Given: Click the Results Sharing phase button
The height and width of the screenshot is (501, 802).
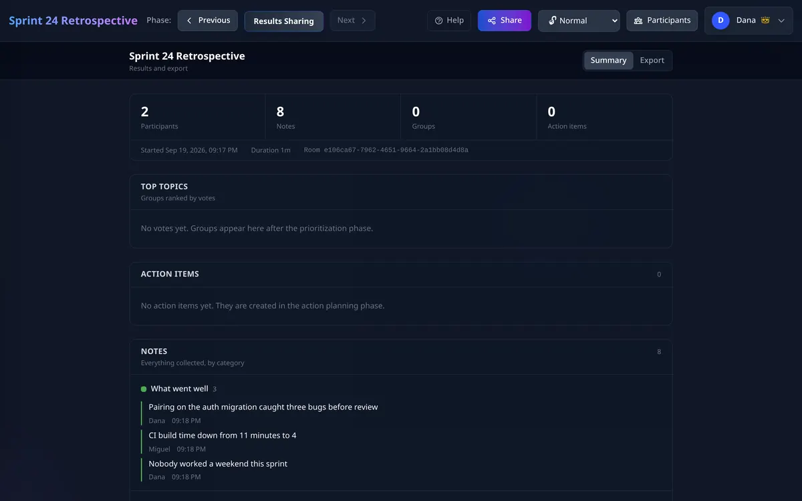Looking at the screenshot, I should click(x=283, y=21).
